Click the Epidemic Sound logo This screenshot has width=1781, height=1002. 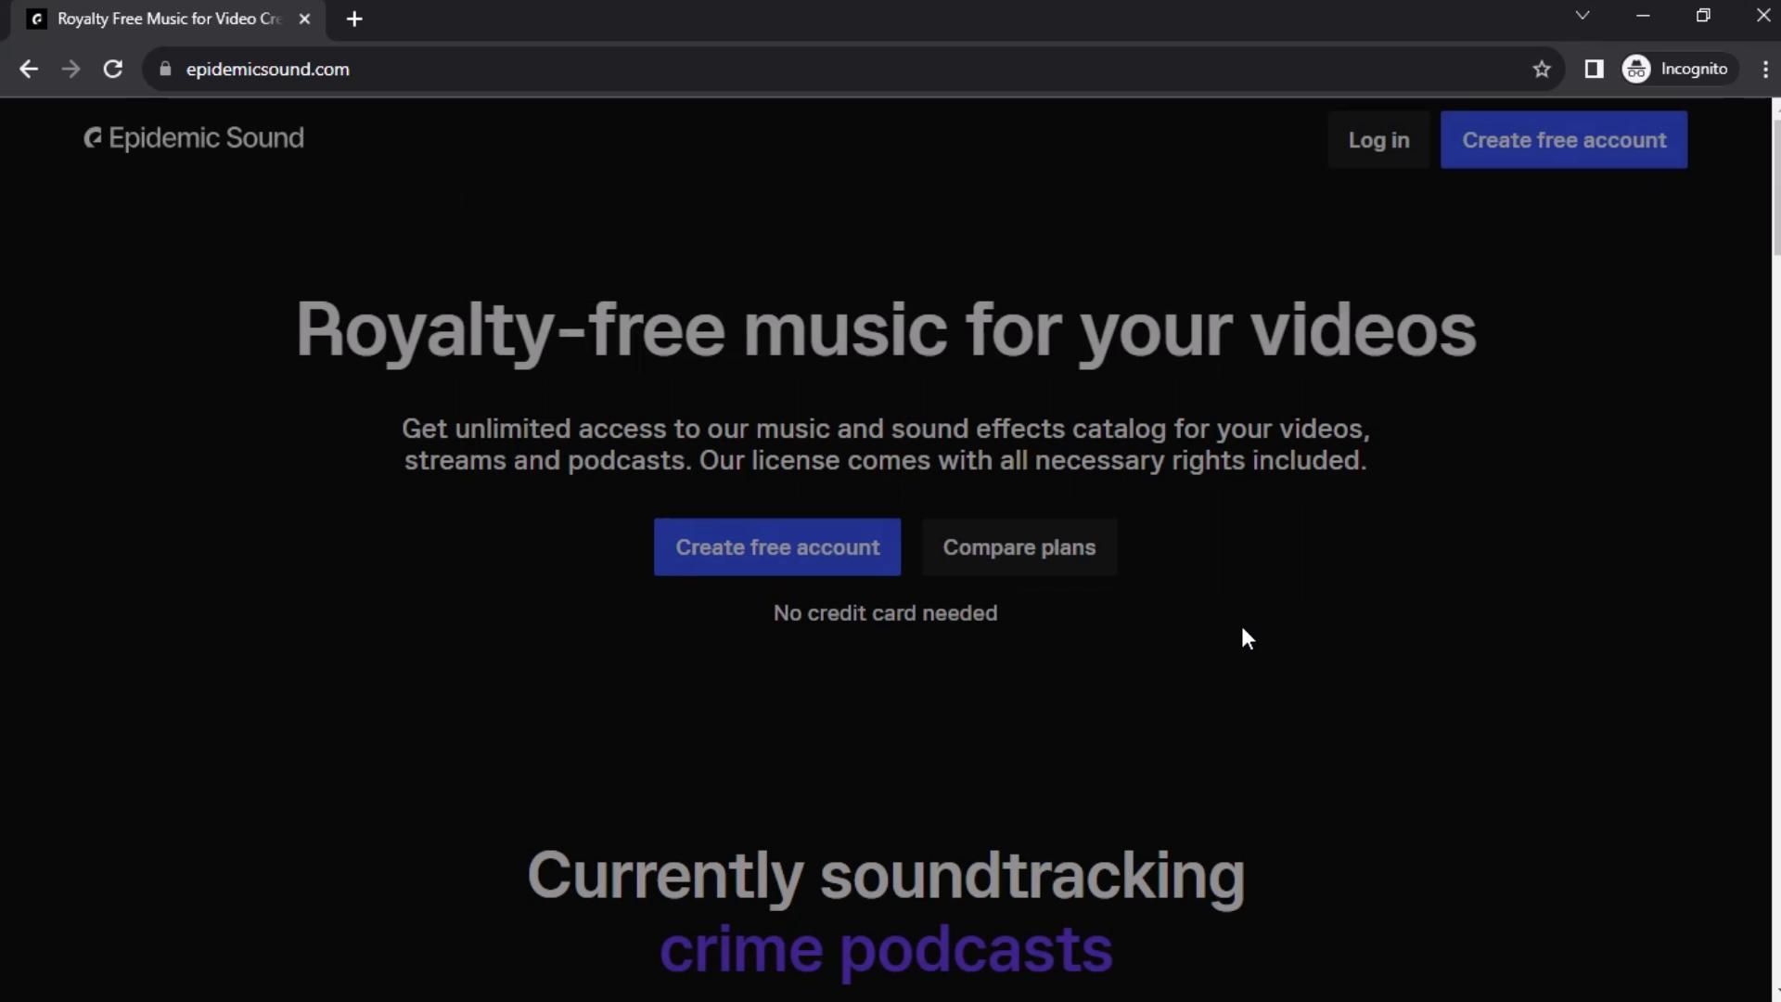(93, 138)
